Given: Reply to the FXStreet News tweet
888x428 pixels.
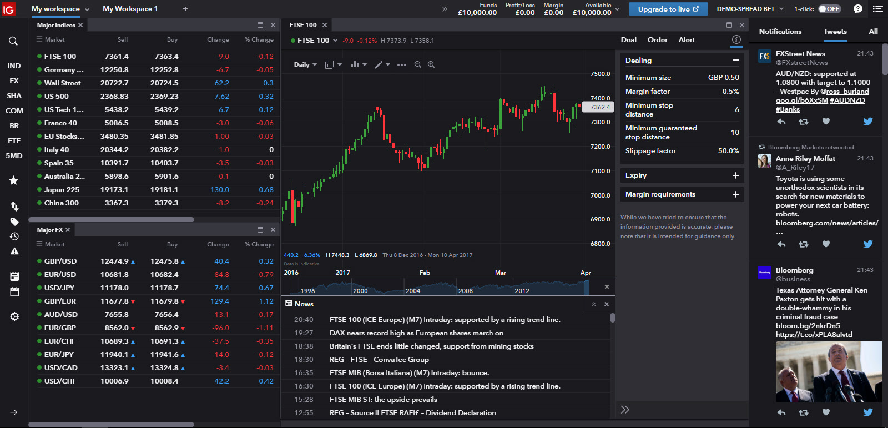Looking at the screenshot, I should [781, 122].
